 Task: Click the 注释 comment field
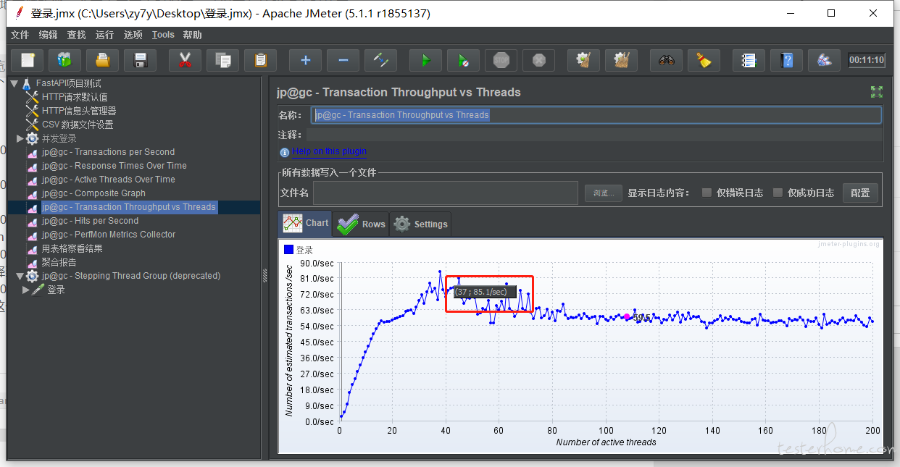pyautogui.click(x=594, y=135)
